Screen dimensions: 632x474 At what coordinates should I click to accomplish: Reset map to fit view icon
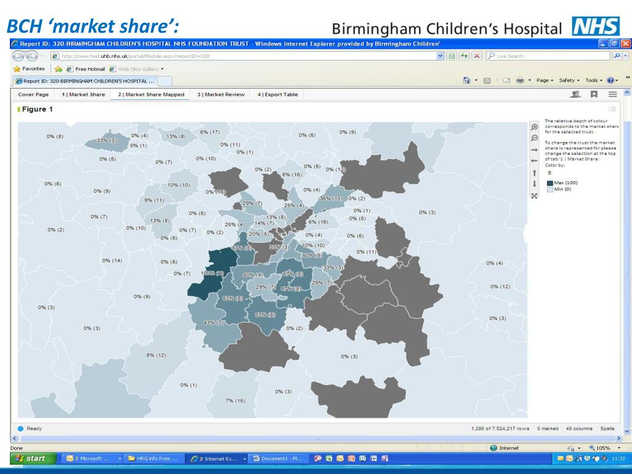click(534, 196)
